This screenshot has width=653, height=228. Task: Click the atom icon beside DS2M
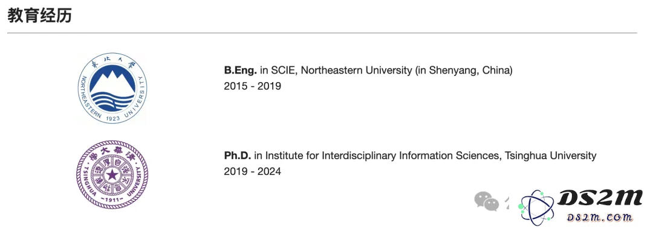point(536,206)
